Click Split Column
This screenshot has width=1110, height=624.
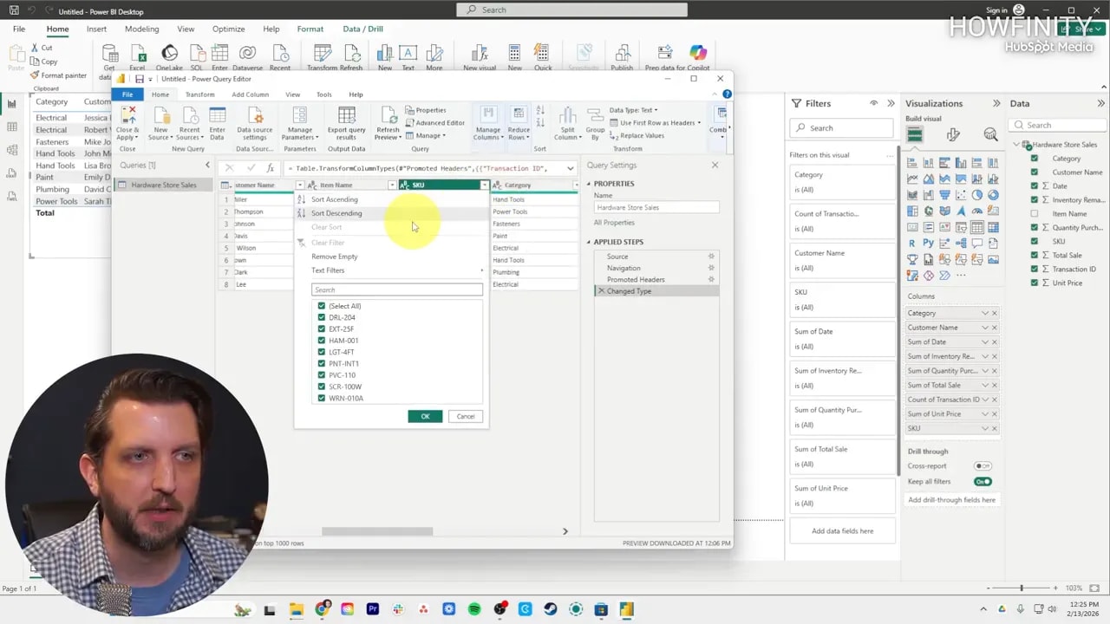coord(567,123)
